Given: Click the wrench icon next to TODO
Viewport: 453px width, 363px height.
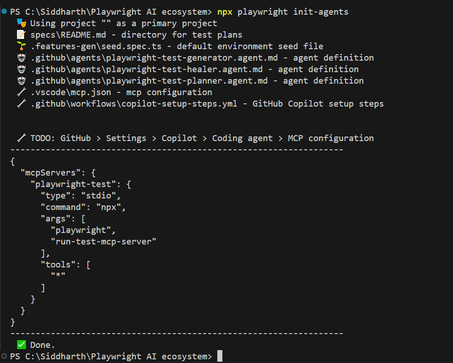Looking at the screenshot, I should tap(21, 138).
